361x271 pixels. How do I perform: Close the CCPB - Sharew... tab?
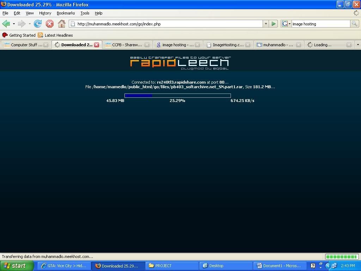click(147, 45)
